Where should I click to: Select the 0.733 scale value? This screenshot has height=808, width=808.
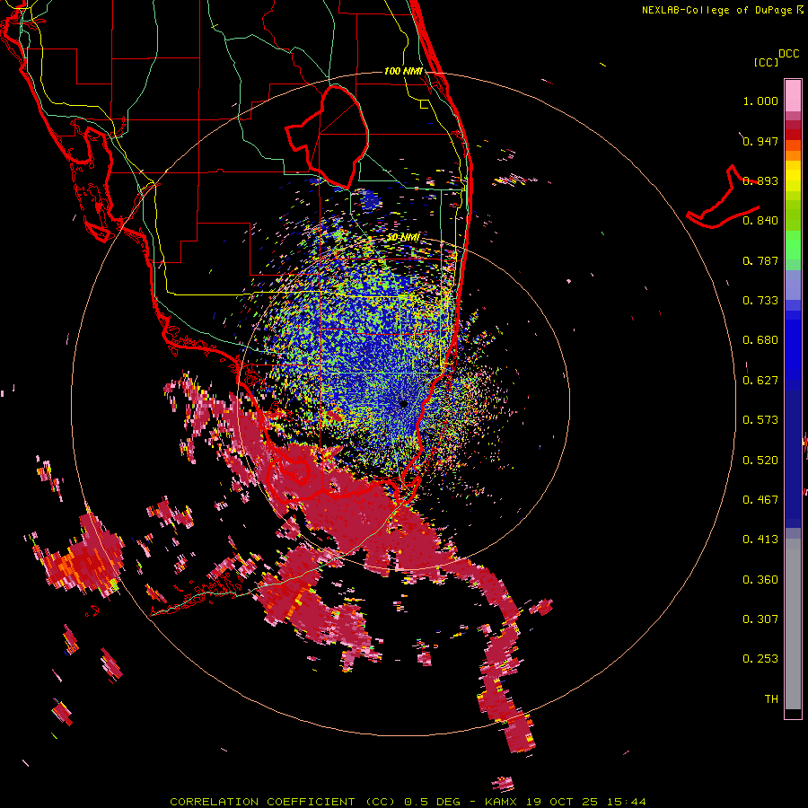[760, 301]
